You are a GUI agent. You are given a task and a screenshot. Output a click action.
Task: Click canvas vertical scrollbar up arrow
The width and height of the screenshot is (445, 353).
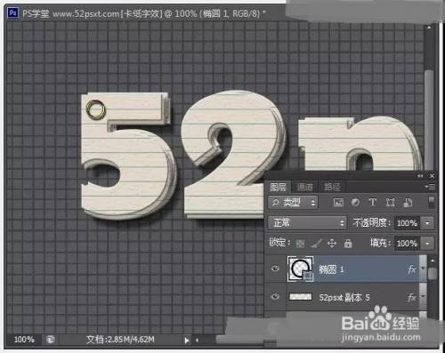(429, 28)
